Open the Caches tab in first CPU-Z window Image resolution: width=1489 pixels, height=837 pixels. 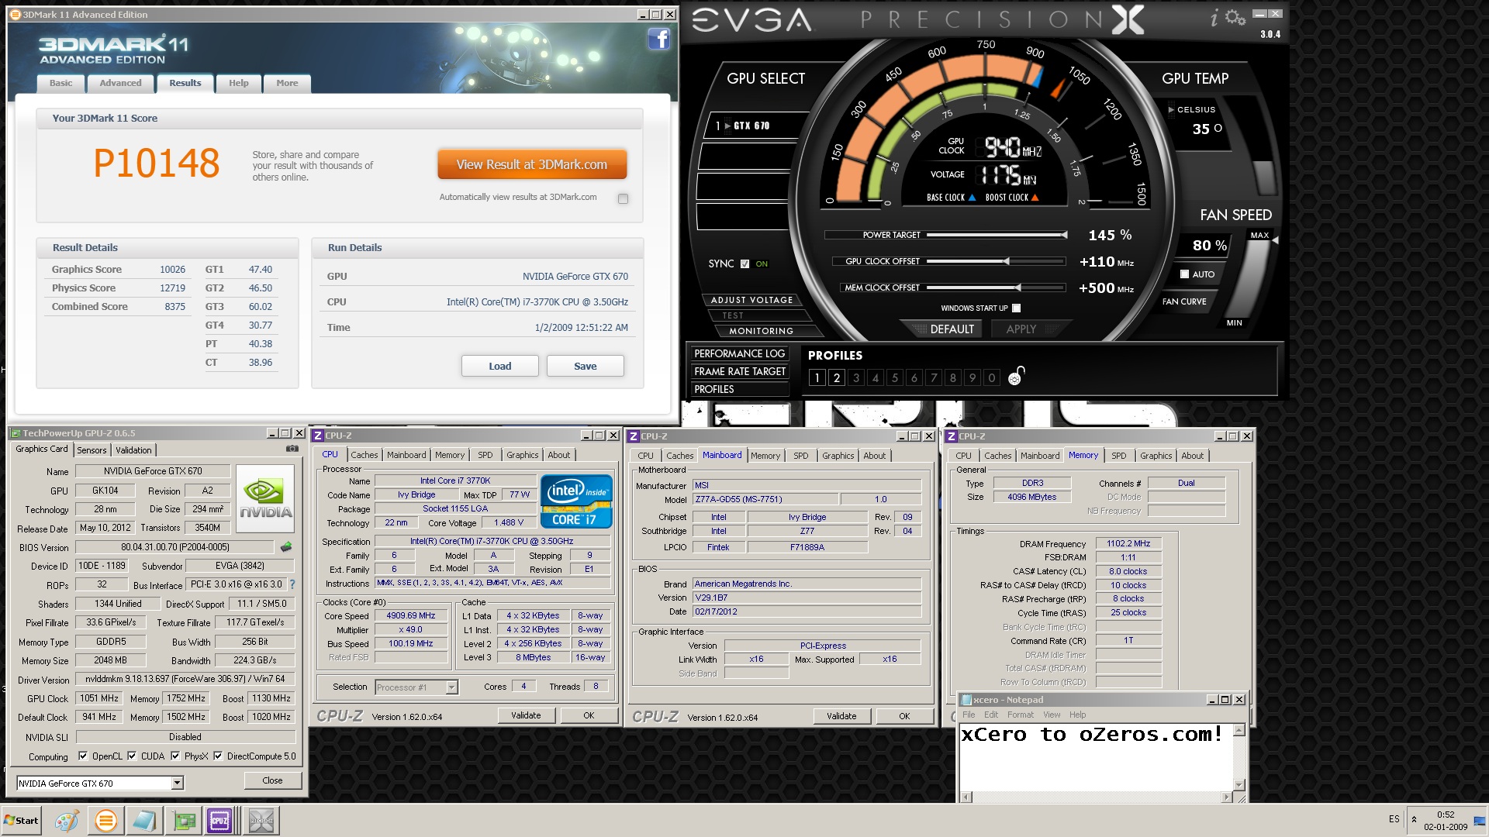364,455
